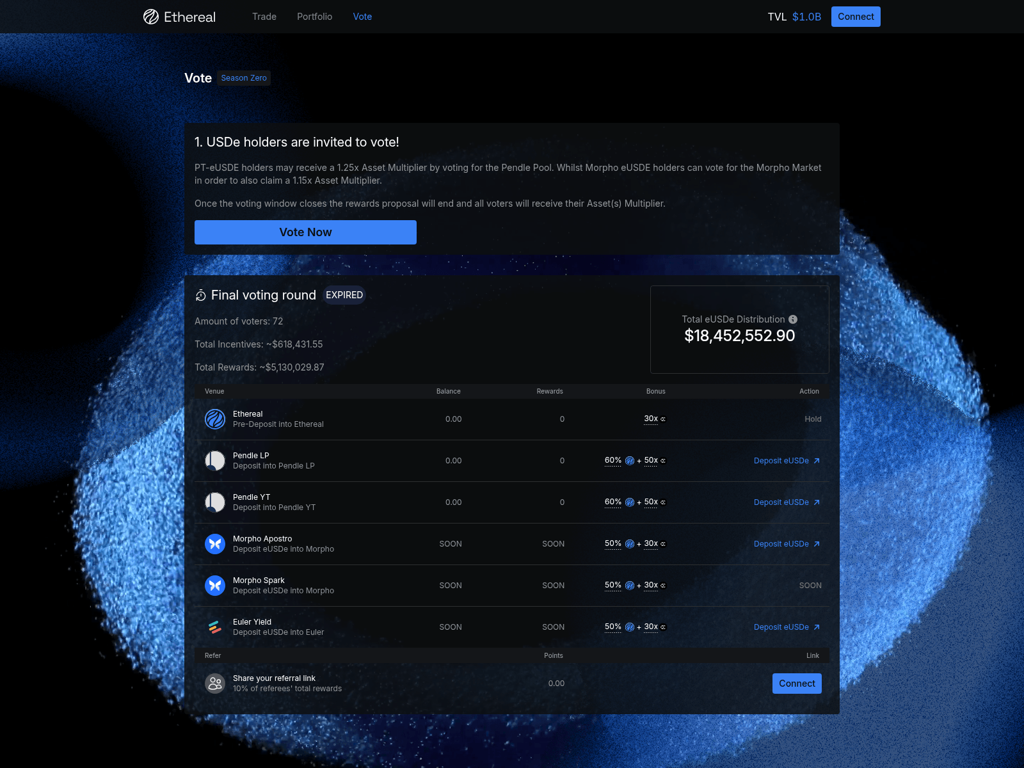Click Connect in the referral row
Image resolution: width=1024 pixels, height=768 pixels.
(x=797, y=683)
